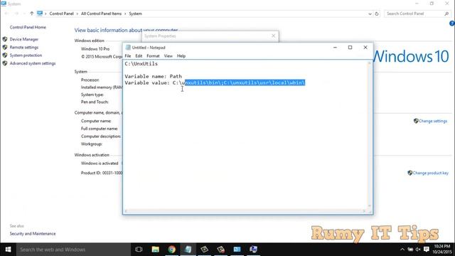Open Device Manager link
455x256 pixels.
23,39
